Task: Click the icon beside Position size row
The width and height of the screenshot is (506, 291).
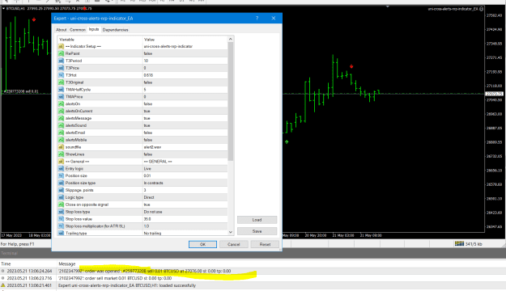Action: point(61,175)
